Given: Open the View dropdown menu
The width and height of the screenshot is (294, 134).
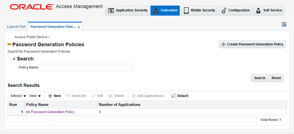Looking at the screenshot, I should pos(35,96).
